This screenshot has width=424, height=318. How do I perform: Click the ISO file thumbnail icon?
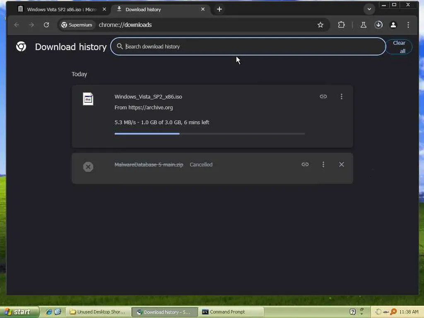[x=88, y=99]
